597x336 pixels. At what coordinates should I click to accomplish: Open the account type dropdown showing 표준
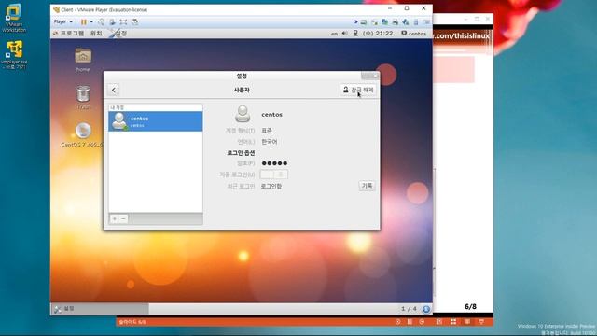[267, 131]
